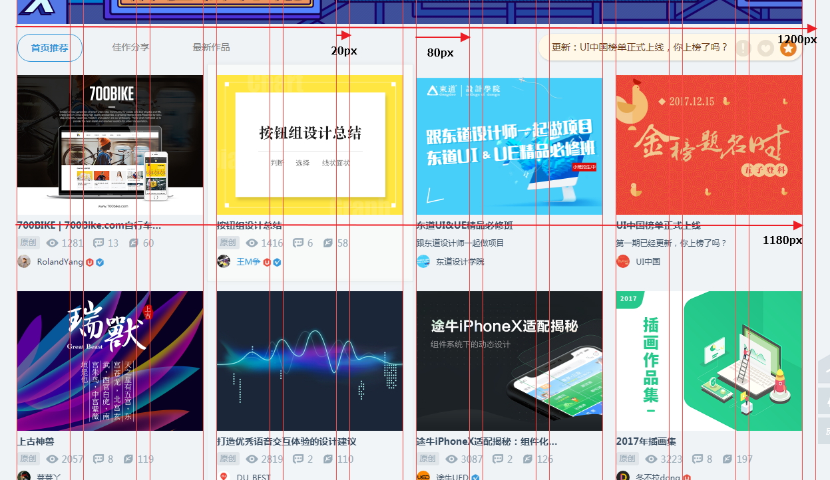Click the 原创 tag under 上古神兽
This screenshot has height=480, width=830.
pyautogui.click(x=29, y=459)
